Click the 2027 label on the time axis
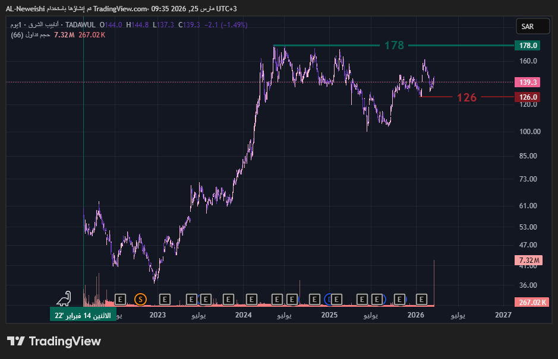This screenshot has height=359, width=558. pos(503,315)
